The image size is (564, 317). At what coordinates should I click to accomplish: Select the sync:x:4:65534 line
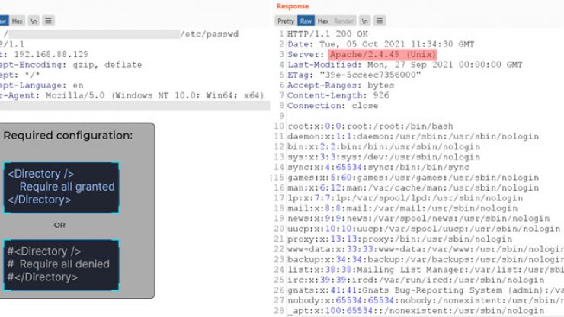tap(378, 168)
